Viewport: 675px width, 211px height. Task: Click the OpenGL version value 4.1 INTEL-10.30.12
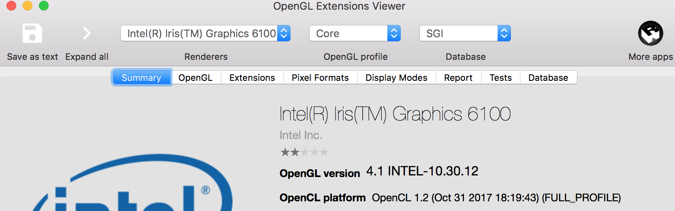[x=422, y=171]
